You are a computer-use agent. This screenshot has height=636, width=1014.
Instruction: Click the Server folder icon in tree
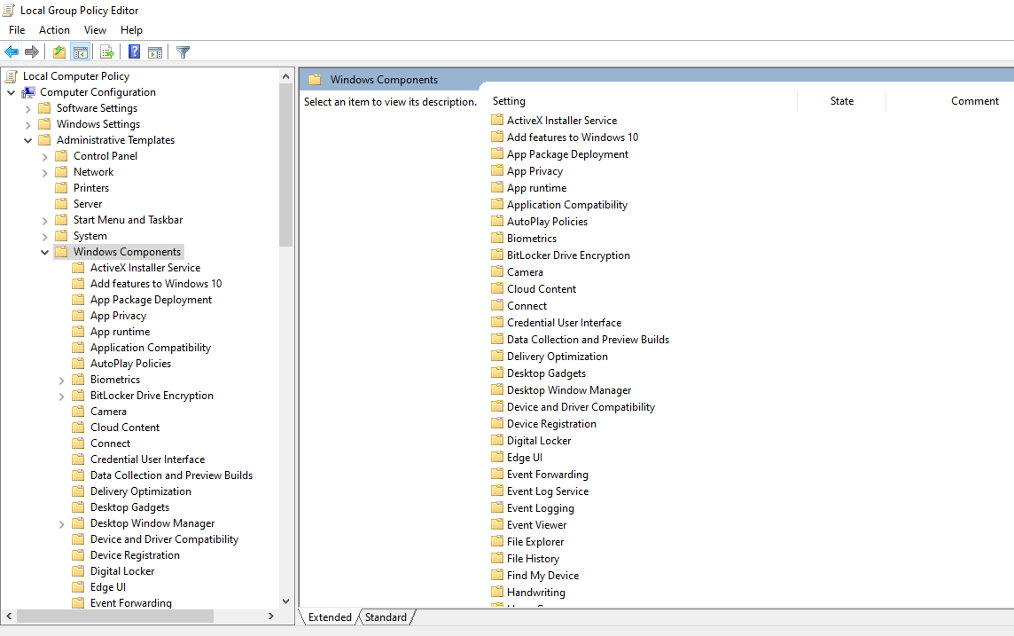pyautogui.click(x=61, y=203)
